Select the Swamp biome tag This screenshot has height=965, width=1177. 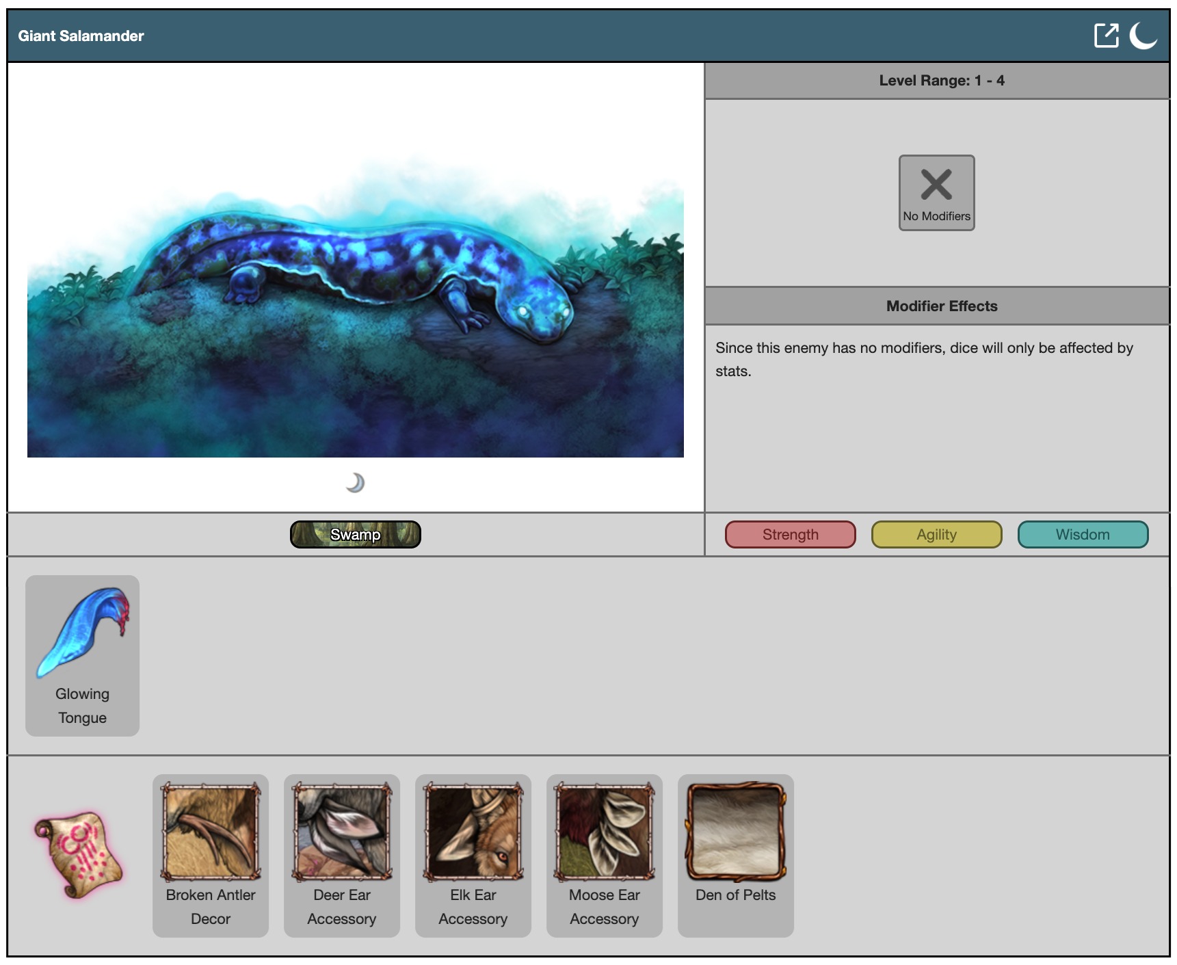pos(355,535)
